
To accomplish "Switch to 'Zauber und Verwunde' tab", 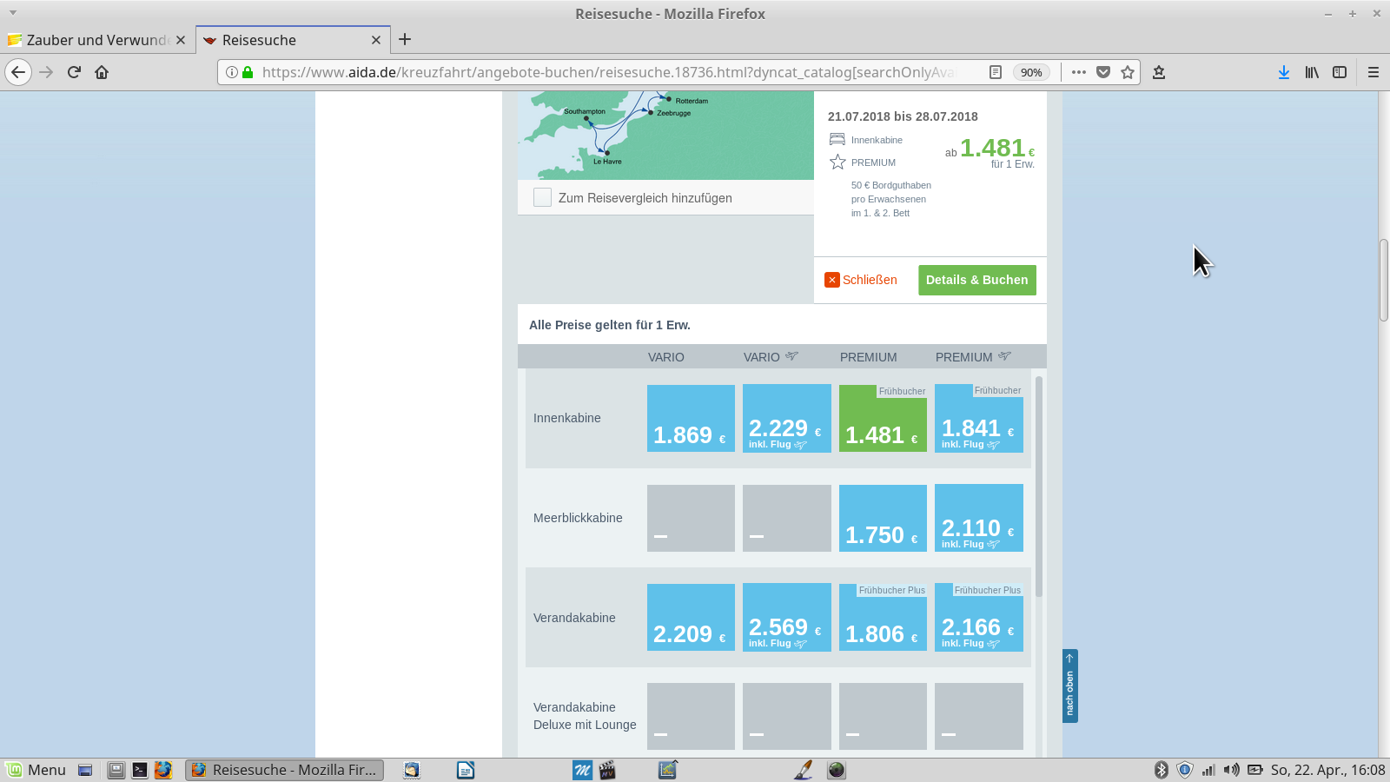I will pyautogui.click(x=96, y=40).
